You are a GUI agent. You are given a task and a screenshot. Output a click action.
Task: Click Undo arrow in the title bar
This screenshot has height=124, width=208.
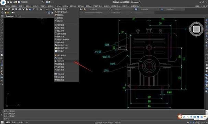[43, 2]
